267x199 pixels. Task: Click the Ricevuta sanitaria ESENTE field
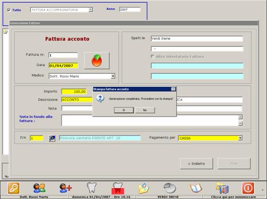pyautogui.click(x=100, y=138)
